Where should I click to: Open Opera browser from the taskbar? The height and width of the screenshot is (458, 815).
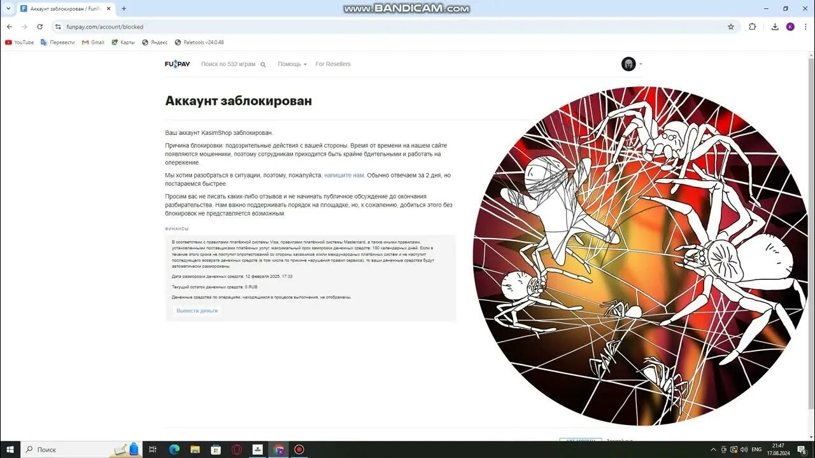point(237,449)
